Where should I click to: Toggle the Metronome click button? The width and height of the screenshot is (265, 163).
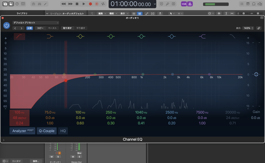pos(190,4)
